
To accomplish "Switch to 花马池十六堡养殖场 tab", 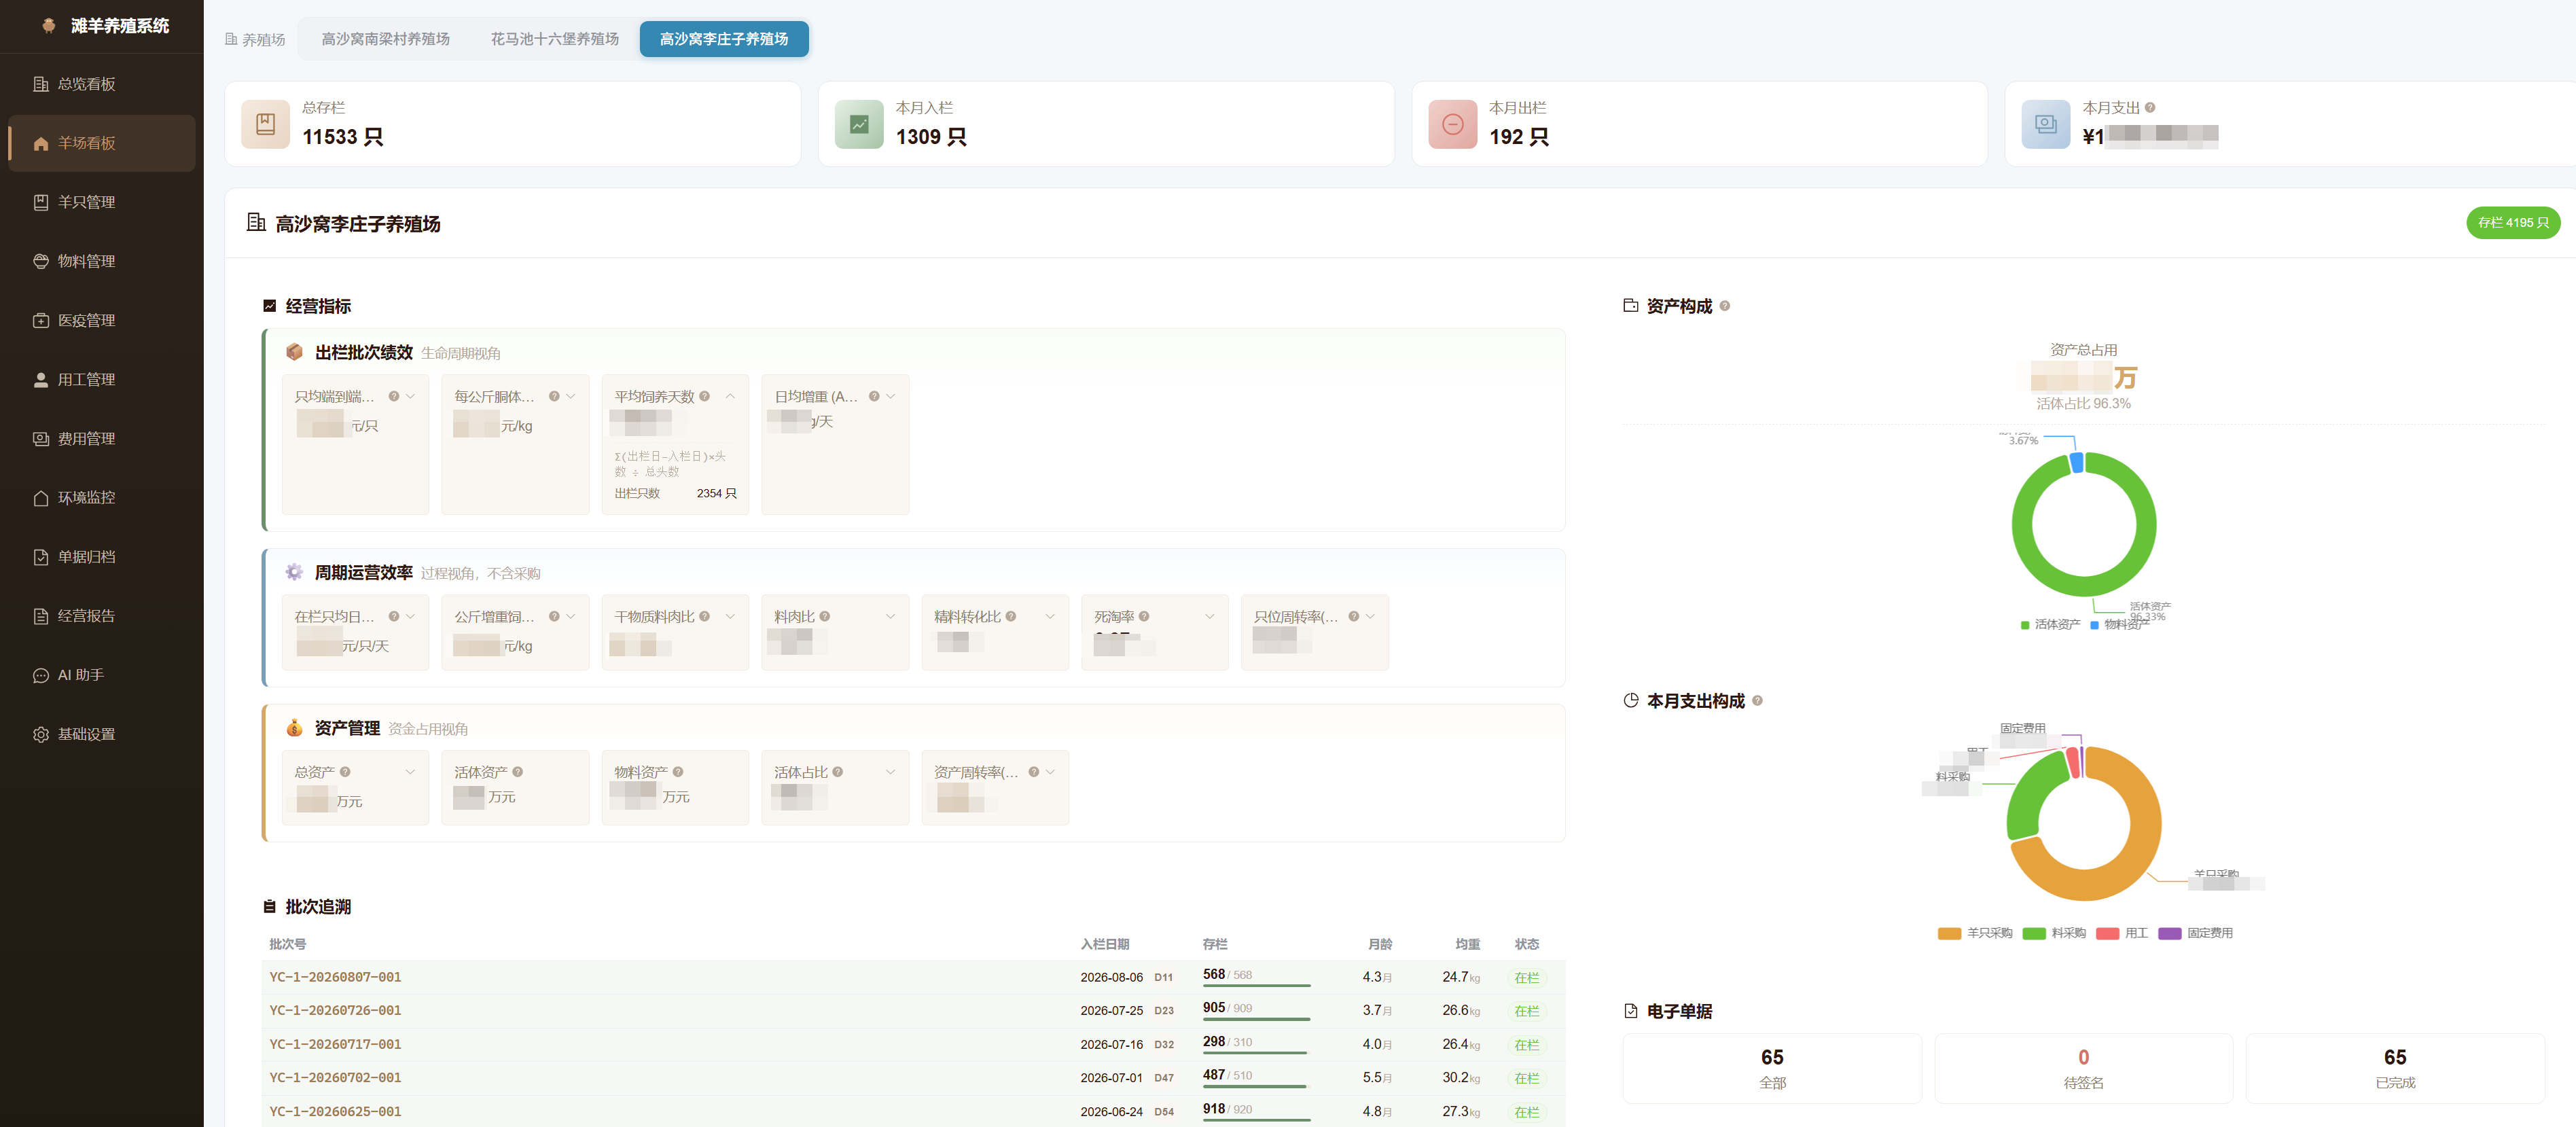I will point(554,39).
